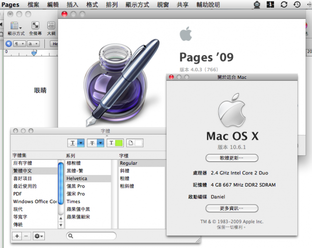Click the font search field
The height and width of the screenshot is (248, 312).
pyautogui.click(x=91, y=236)
